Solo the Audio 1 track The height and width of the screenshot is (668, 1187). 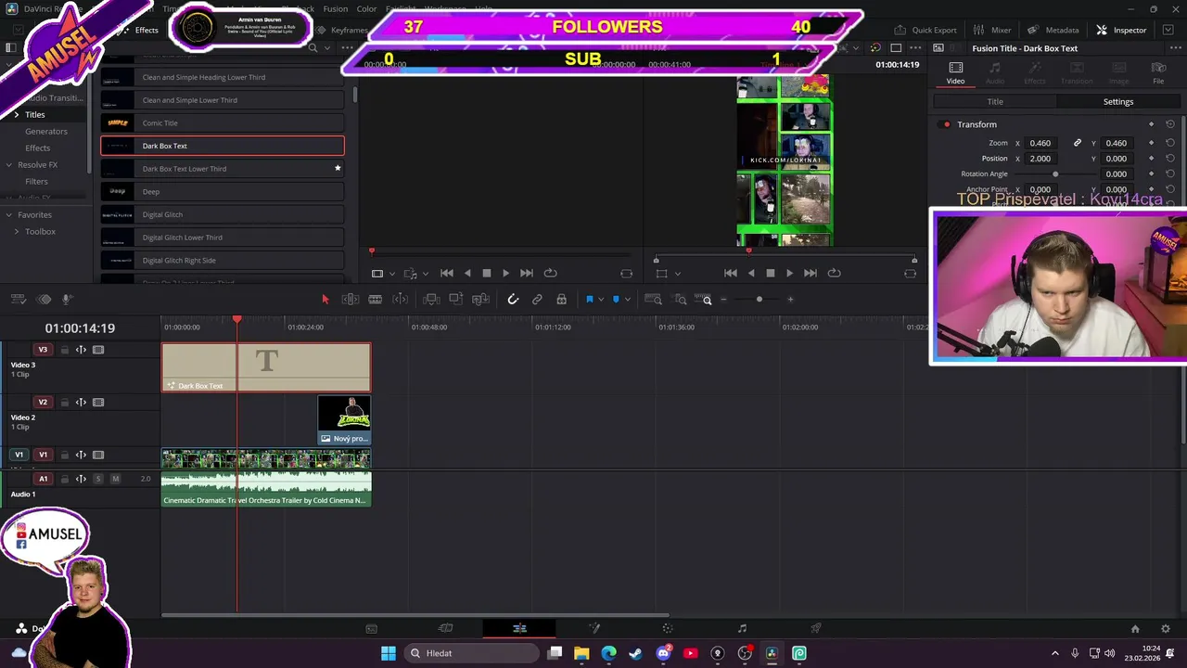pos(98,479)
